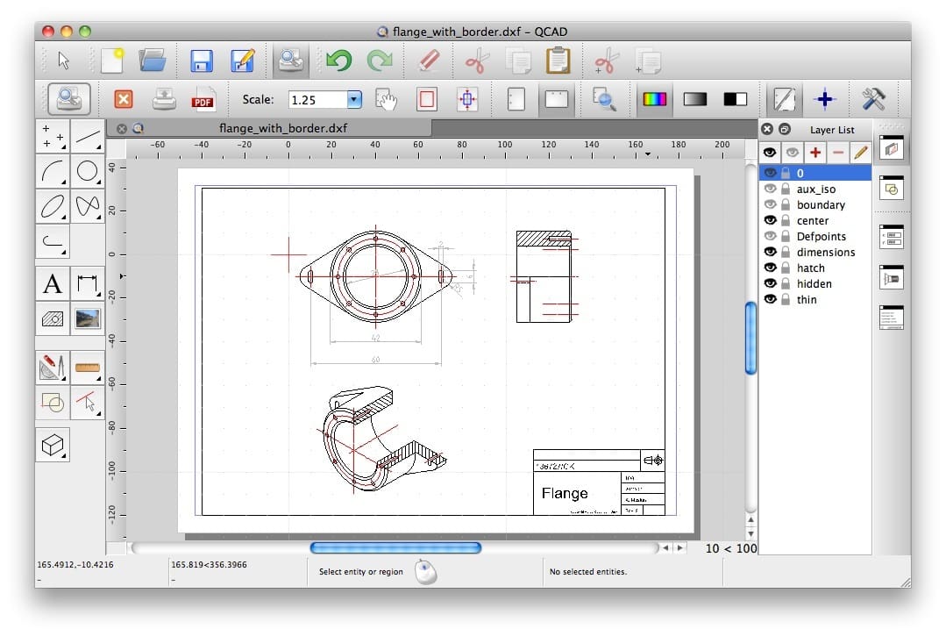Remove layer with minus button
946x636 pixels.
coord(838,153)
